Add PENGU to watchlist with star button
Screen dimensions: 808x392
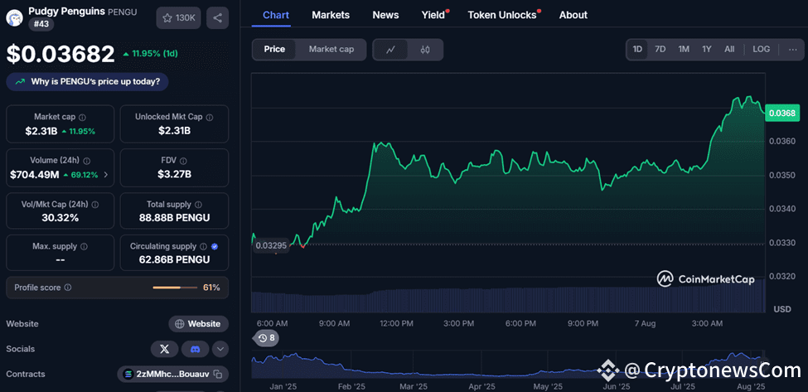click(x=178, y=18)
